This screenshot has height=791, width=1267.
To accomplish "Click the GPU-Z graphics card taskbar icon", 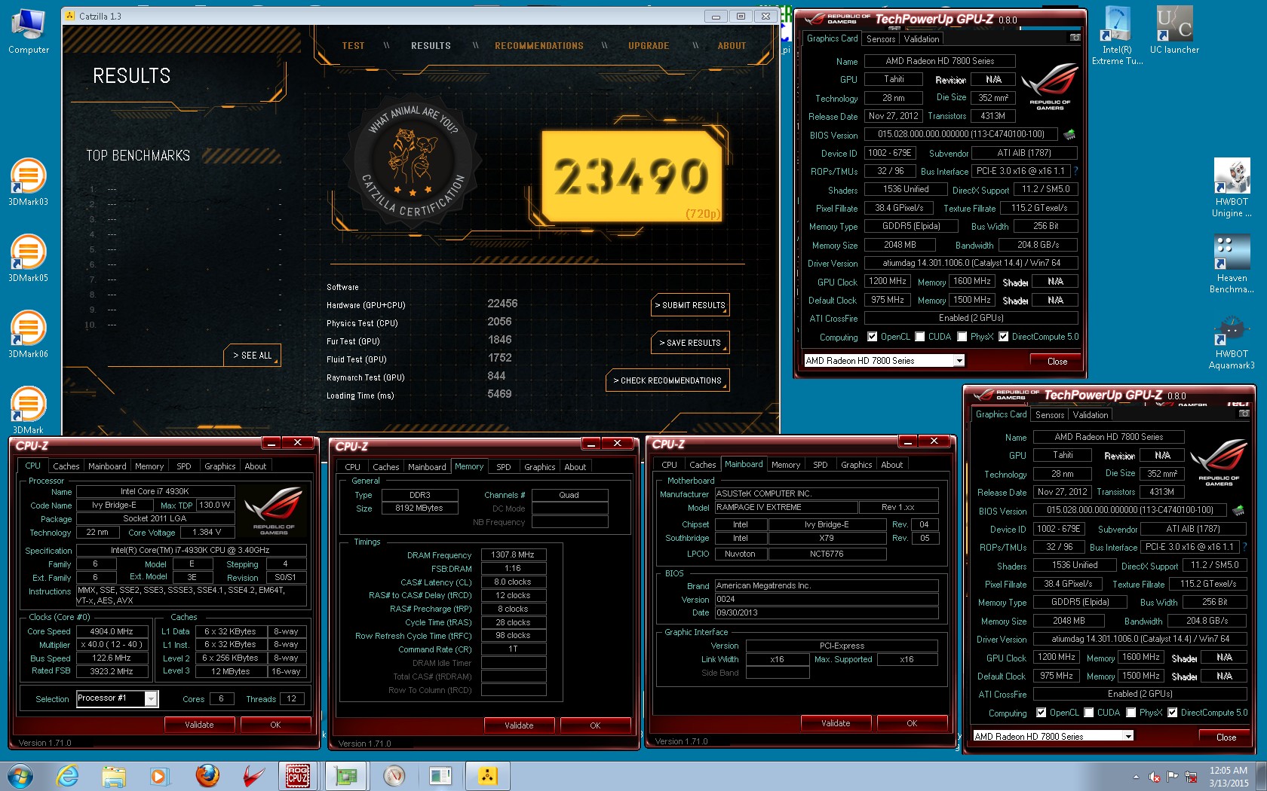I will (x=346, y=775).
